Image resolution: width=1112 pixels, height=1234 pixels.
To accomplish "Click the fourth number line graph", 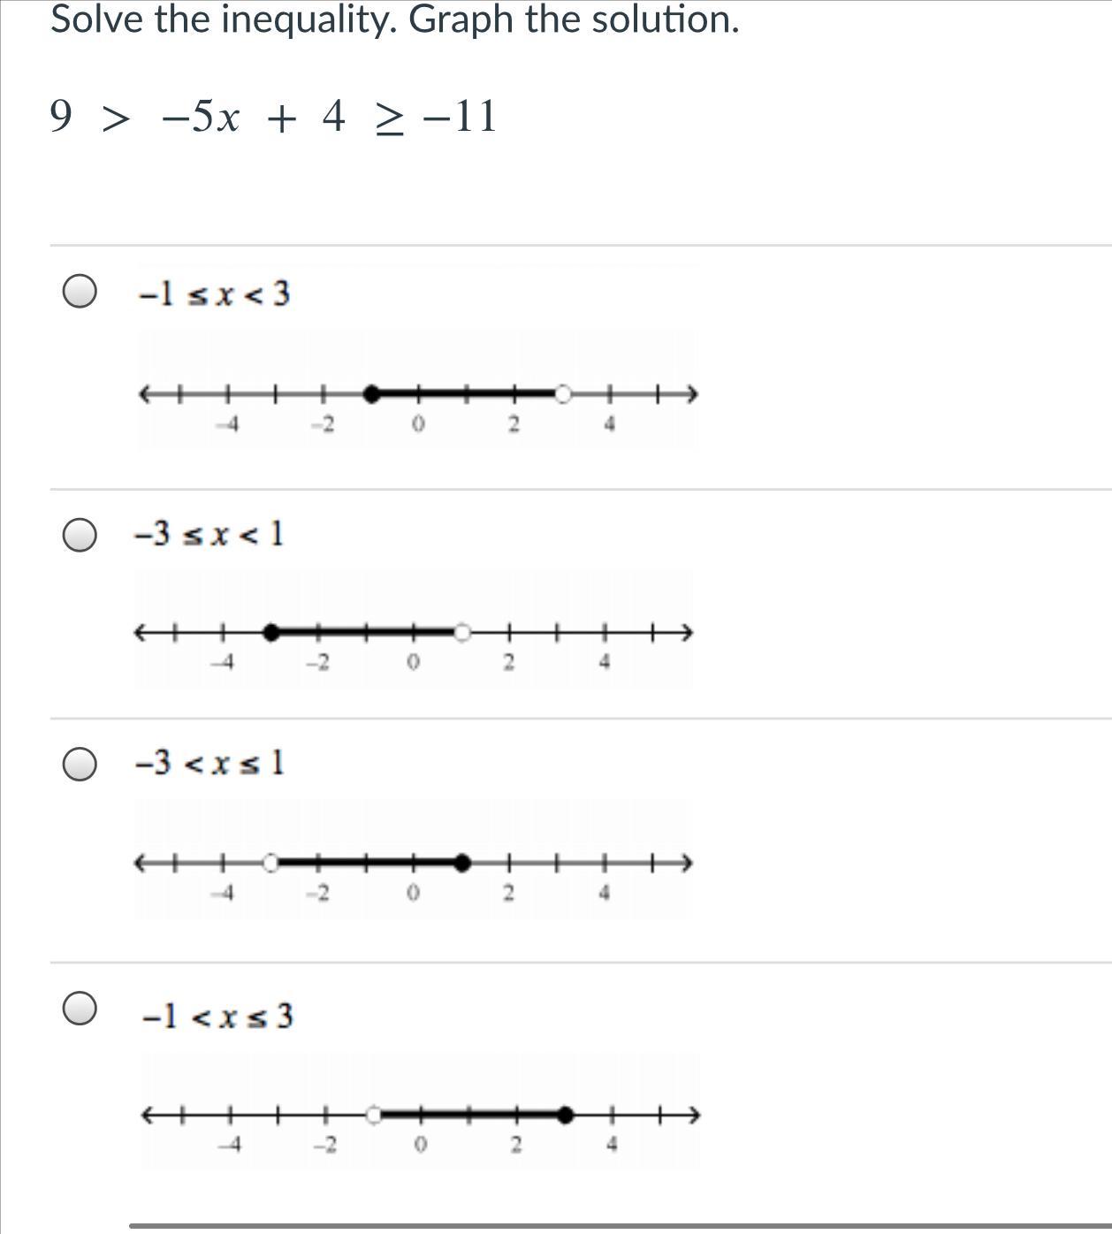I will click(420, 1111).
